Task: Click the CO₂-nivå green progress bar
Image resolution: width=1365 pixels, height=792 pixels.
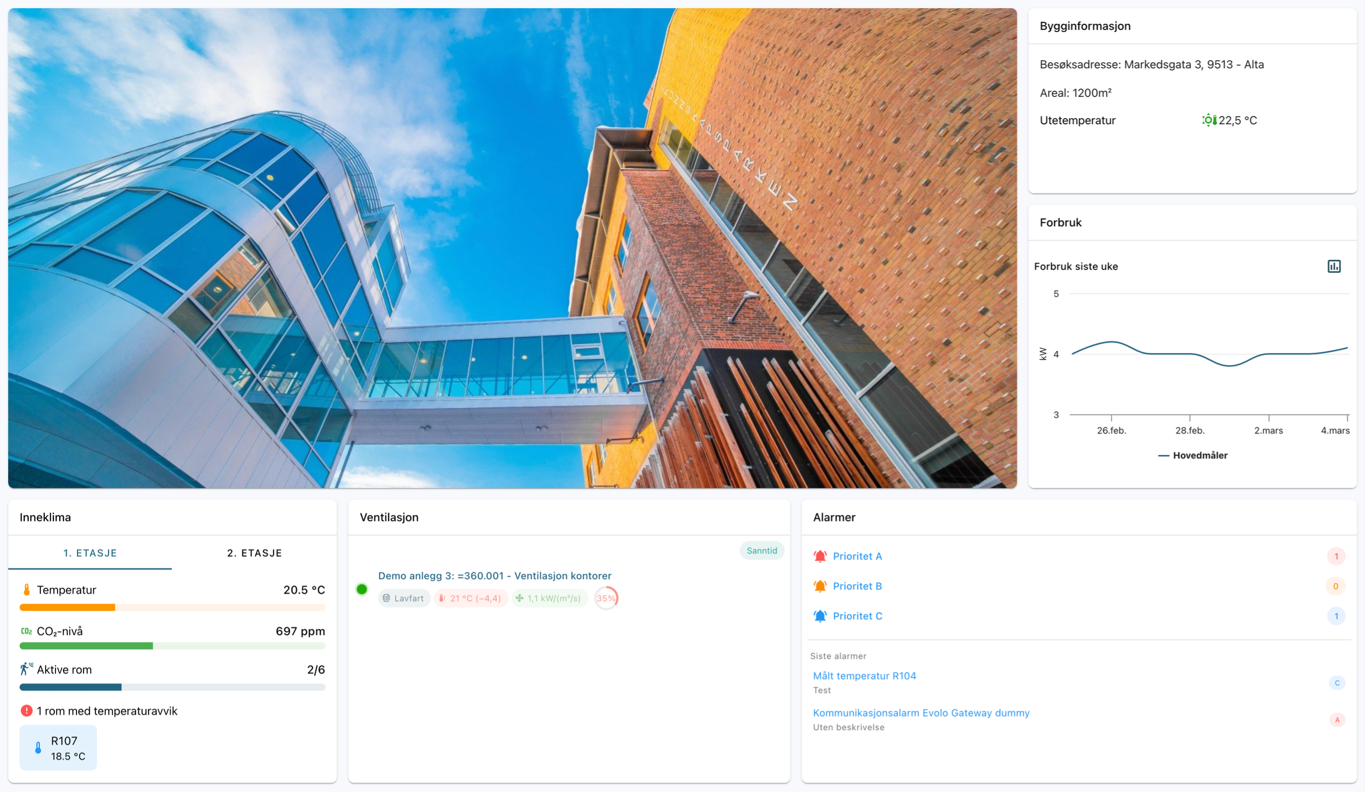Action: tap(172, 646)
